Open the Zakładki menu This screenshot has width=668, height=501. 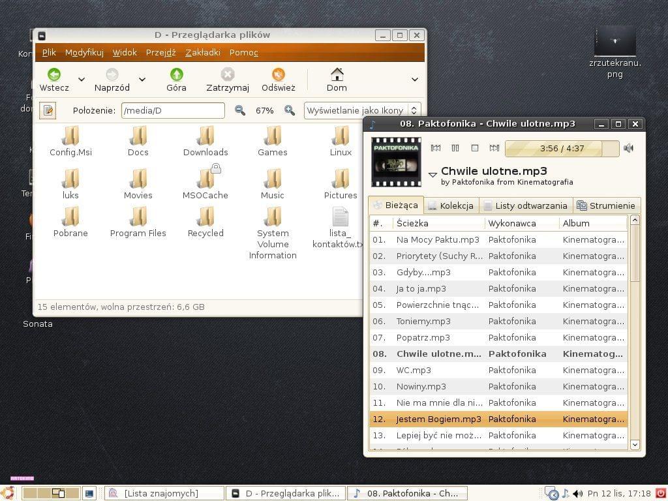tap(203, 52)
